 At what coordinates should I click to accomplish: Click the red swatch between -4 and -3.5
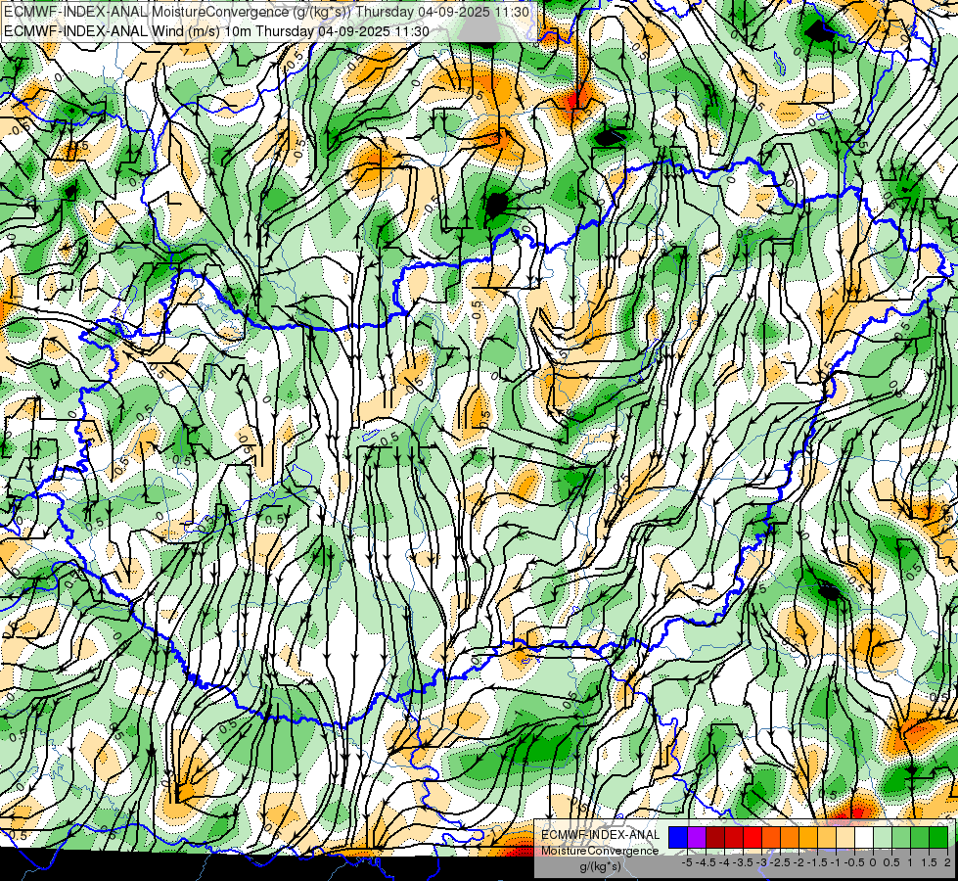tap(734, 838)
